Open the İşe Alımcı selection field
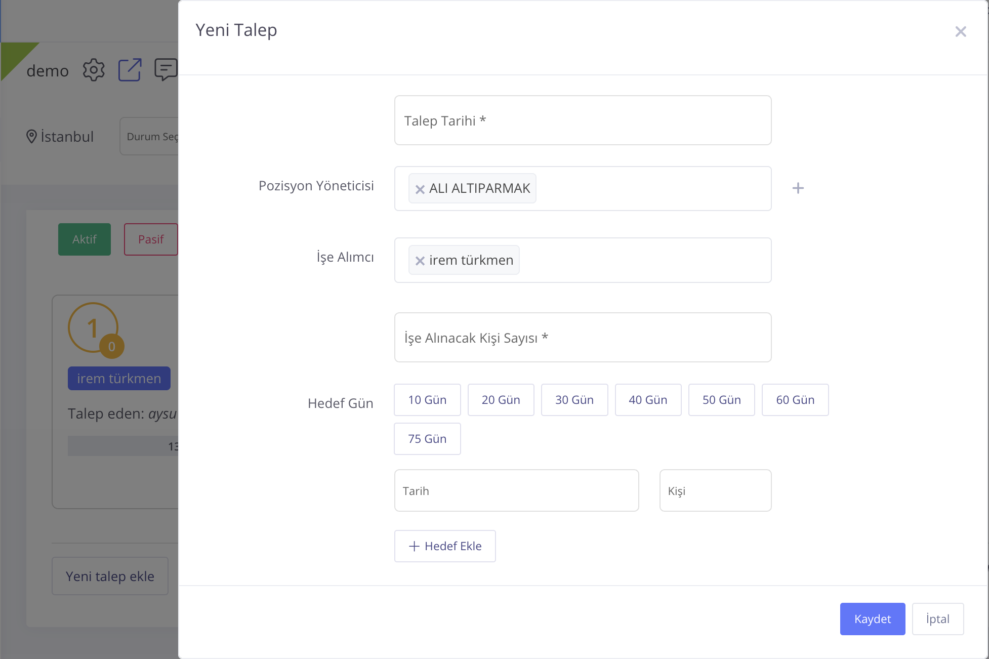Screen dimensions: 989x659 [643, 260]
